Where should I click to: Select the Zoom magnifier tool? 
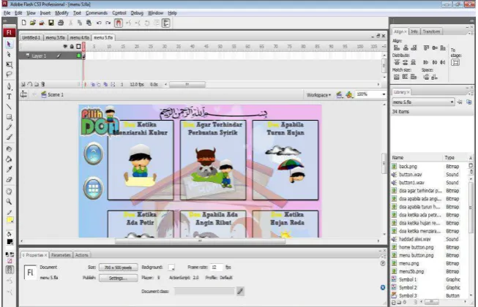[x=9, y=202]
